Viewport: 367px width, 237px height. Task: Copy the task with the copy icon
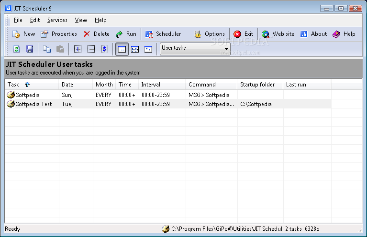pos(47,49)
